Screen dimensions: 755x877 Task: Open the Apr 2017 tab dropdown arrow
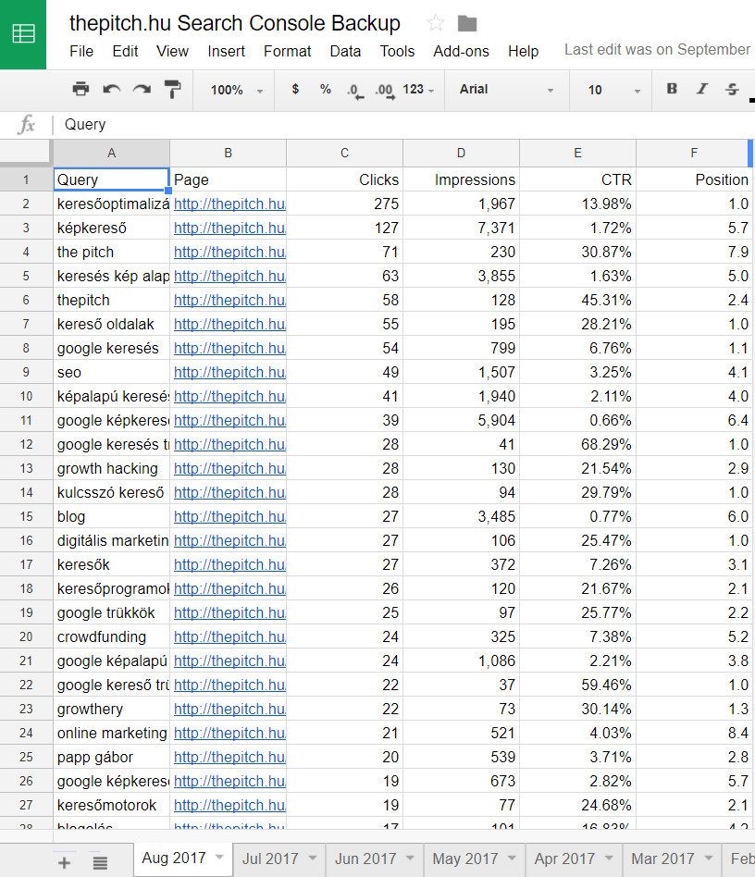pyautogui.click(x=609, y=858)
